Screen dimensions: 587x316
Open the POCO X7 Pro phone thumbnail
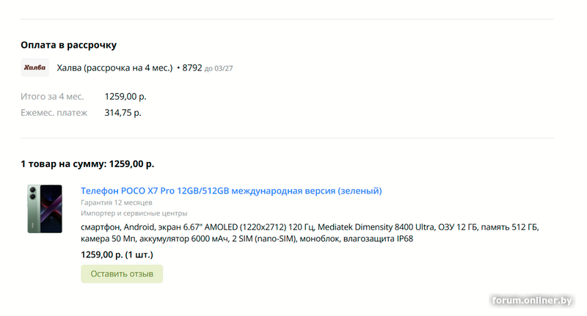coord(45,209)
